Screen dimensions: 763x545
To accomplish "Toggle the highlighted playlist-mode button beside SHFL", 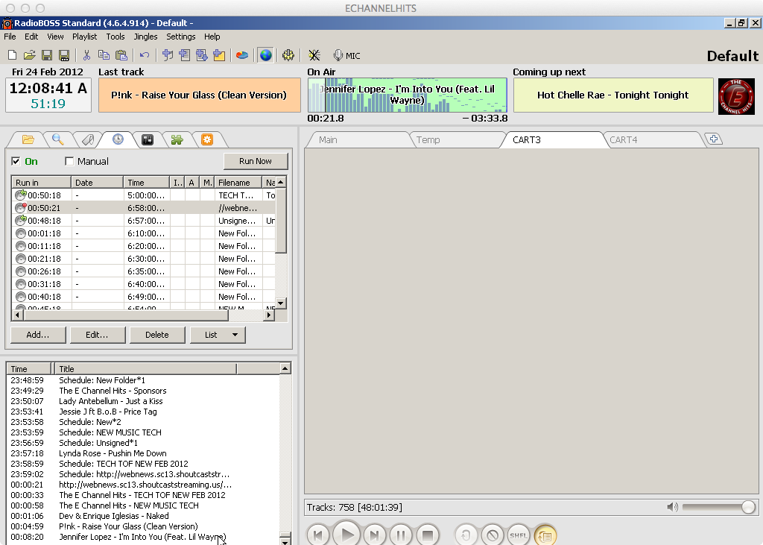I will tap(545, 535).
